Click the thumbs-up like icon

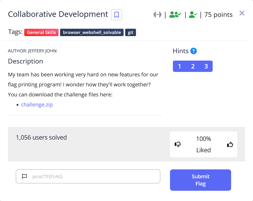click(x=230, y=144)
